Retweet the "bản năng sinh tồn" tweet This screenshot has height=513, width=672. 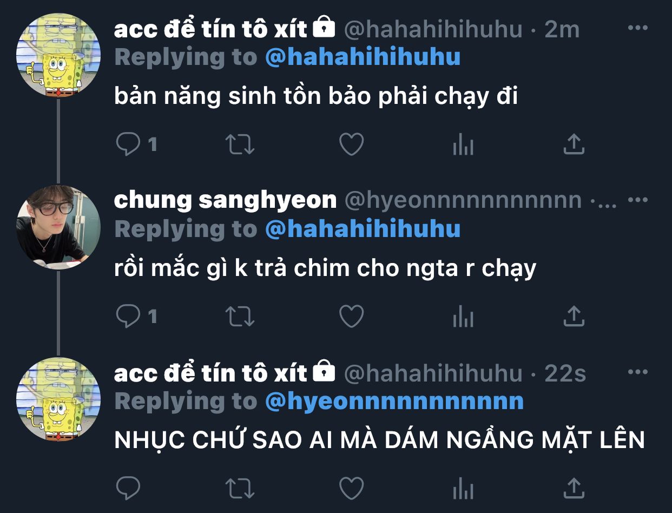pyautogui.click(x=240, y=144)
